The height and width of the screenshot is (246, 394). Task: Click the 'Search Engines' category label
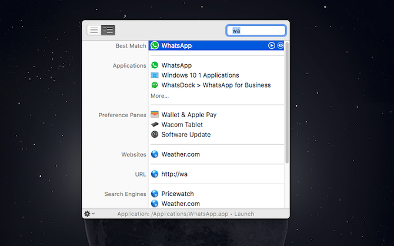(x=125, y=194)
